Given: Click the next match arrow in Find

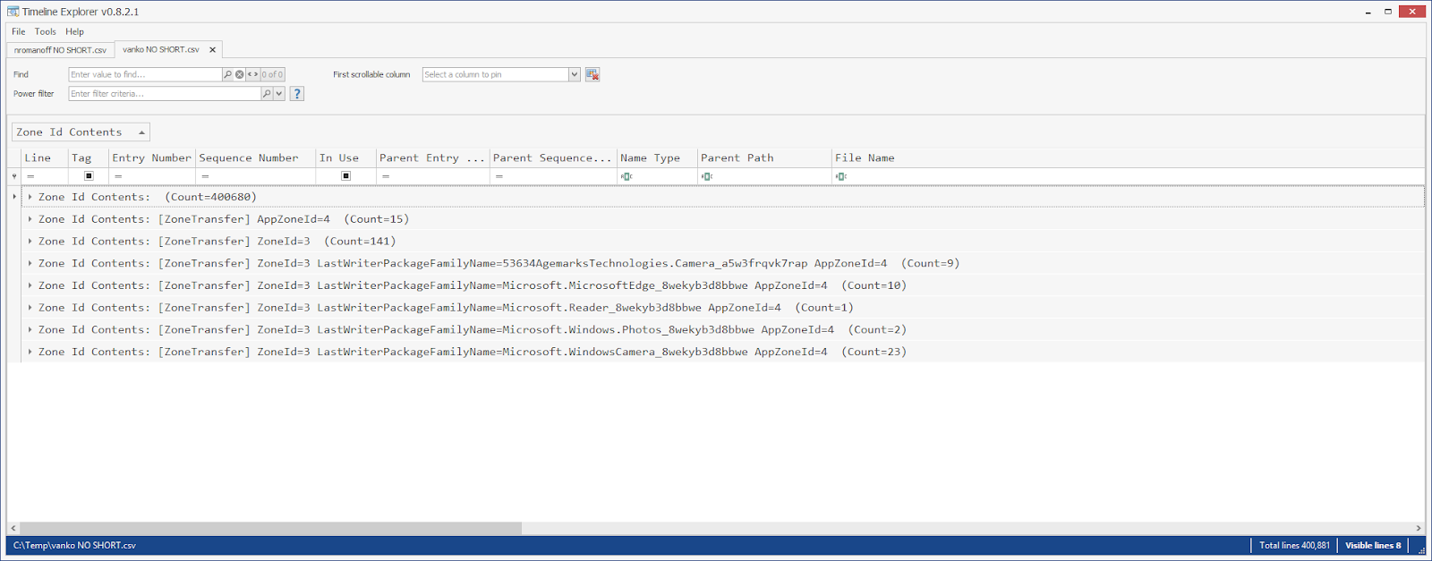Looking at the screenshot, I should (x=256, y=74).
